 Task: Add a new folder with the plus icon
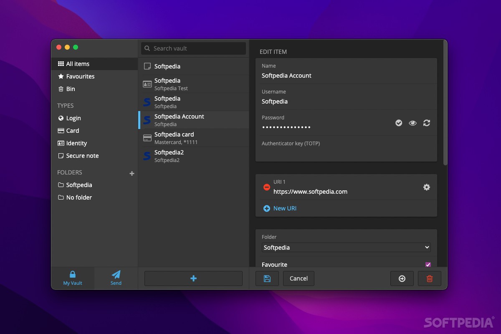132,172
